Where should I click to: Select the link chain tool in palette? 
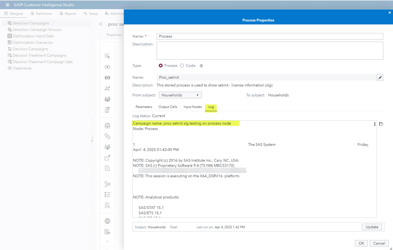click(107, 136)
